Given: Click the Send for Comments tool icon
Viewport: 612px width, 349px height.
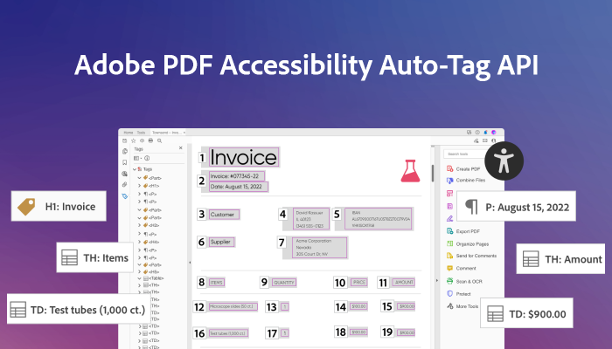Looking at the screenshot, I should (449, 256).
